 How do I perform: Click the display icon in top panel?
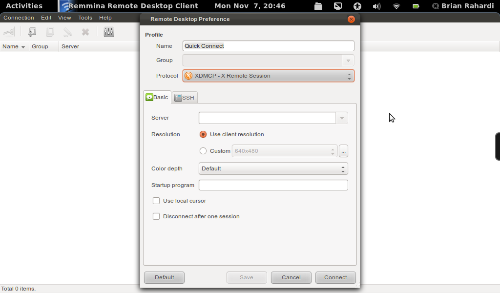338,6
